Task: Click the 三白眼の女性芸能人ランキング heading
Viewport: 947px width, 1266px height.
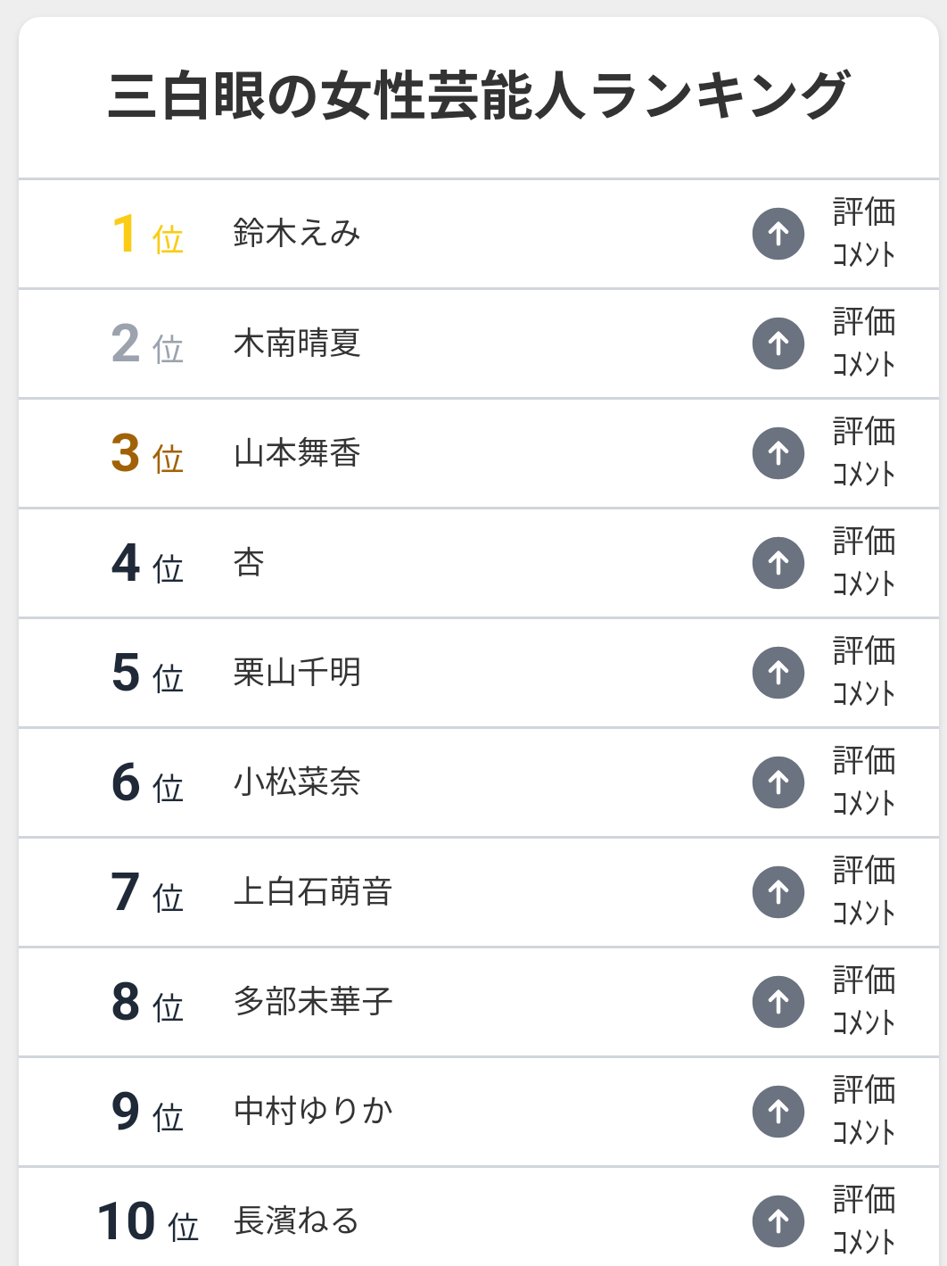Action: 479,96
